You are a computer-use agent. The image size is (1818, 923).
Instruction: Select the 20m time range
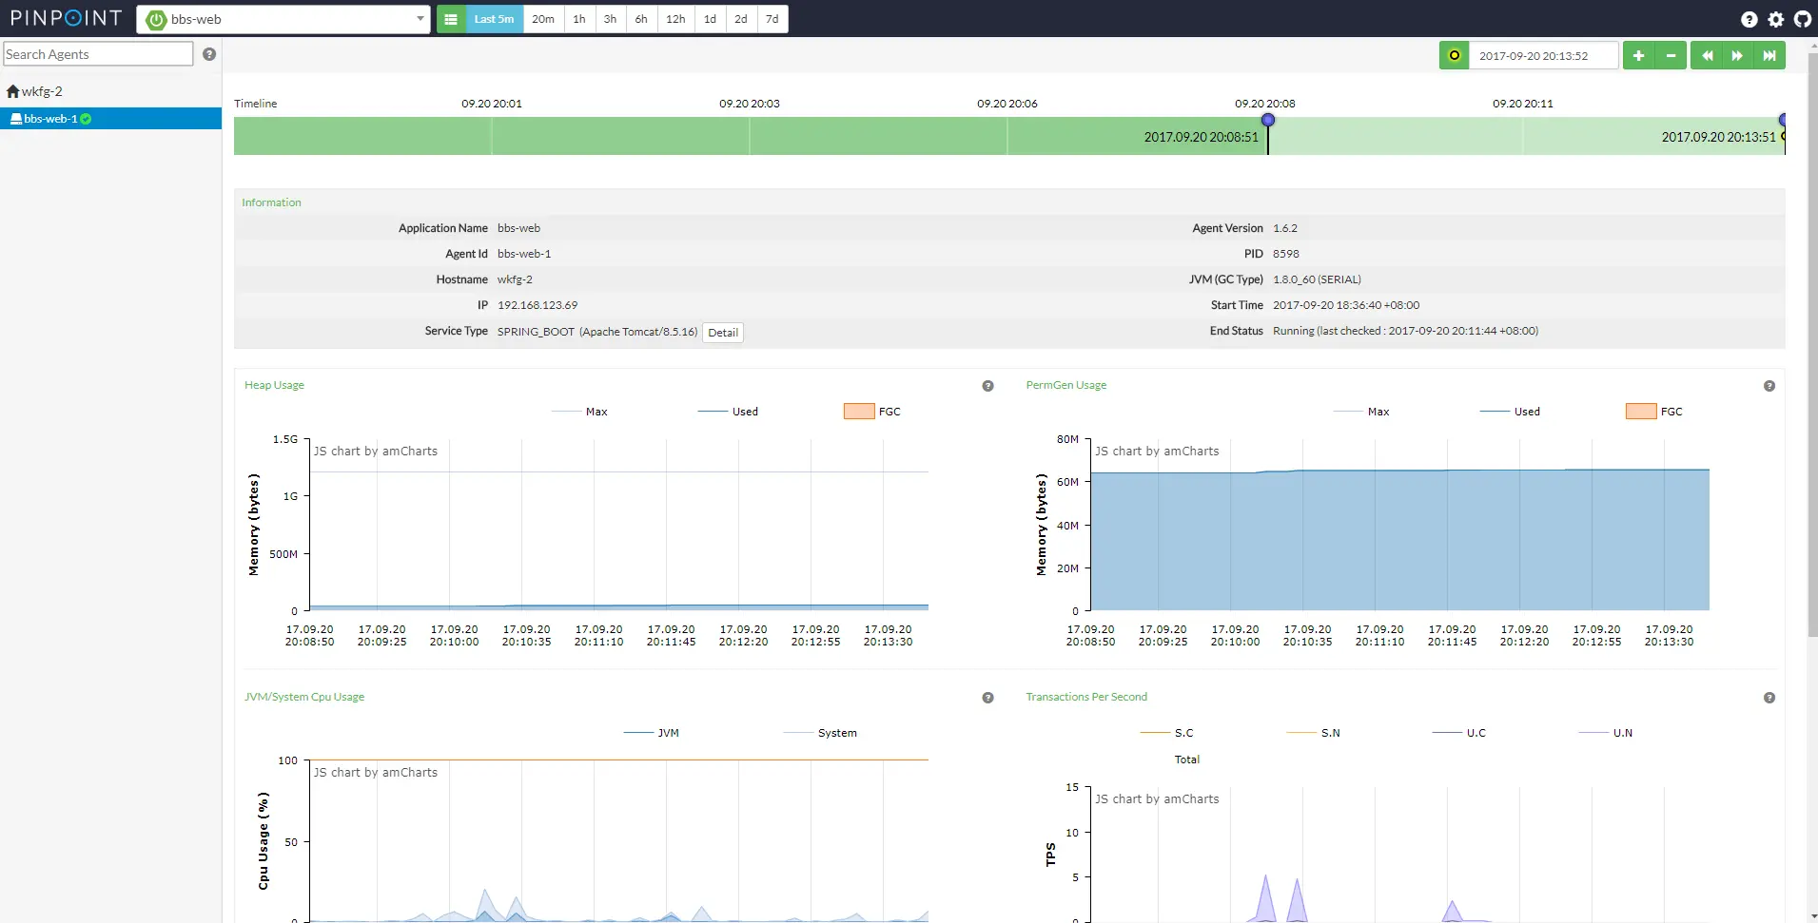coord(543,19)
